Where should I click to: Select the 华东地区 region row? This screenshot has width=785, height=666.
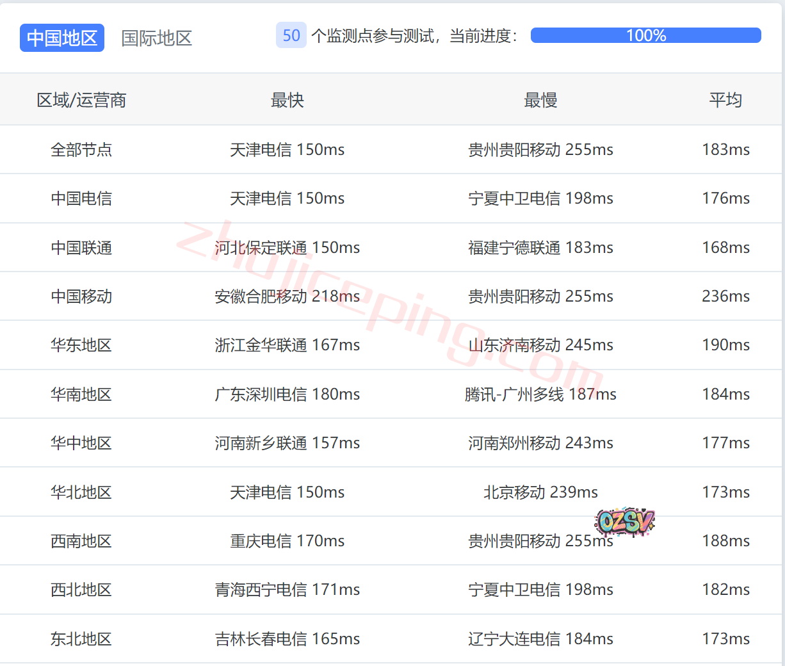tap(81, 345)
